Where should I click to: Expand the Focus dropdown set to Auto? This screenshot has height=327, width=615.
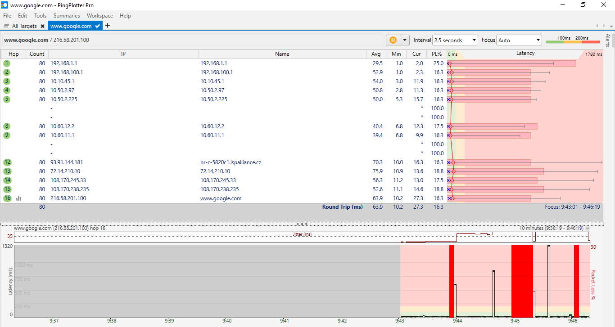(519, 40)
